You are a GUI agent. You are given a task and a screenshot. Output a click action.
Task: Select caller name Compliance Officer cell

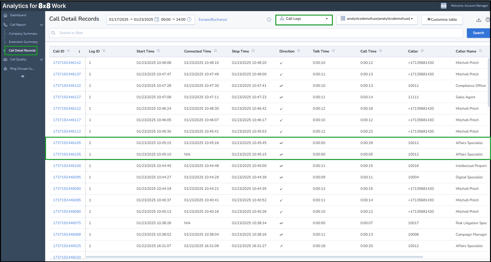coord(471,86)
